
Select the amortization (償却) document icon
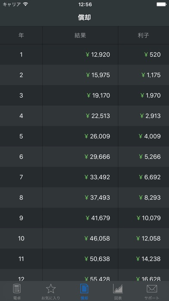click(84, 288)
